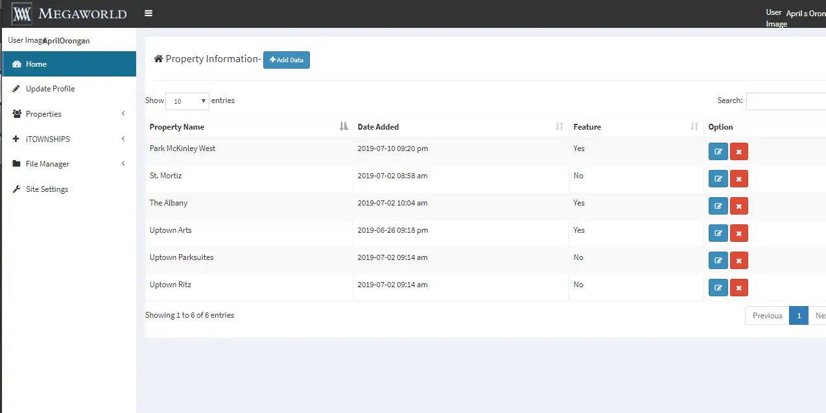This screenshot has width=826, height=413.
Task: Edit The Albany entry
Action: click(x=718, y=206)
